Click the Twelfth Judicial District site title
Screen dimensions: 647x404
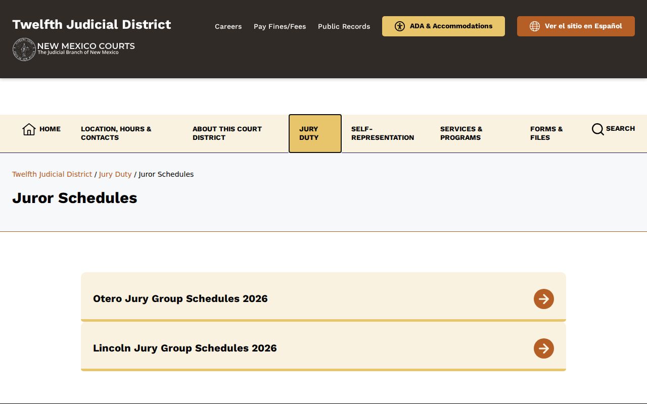pos(91,24)
